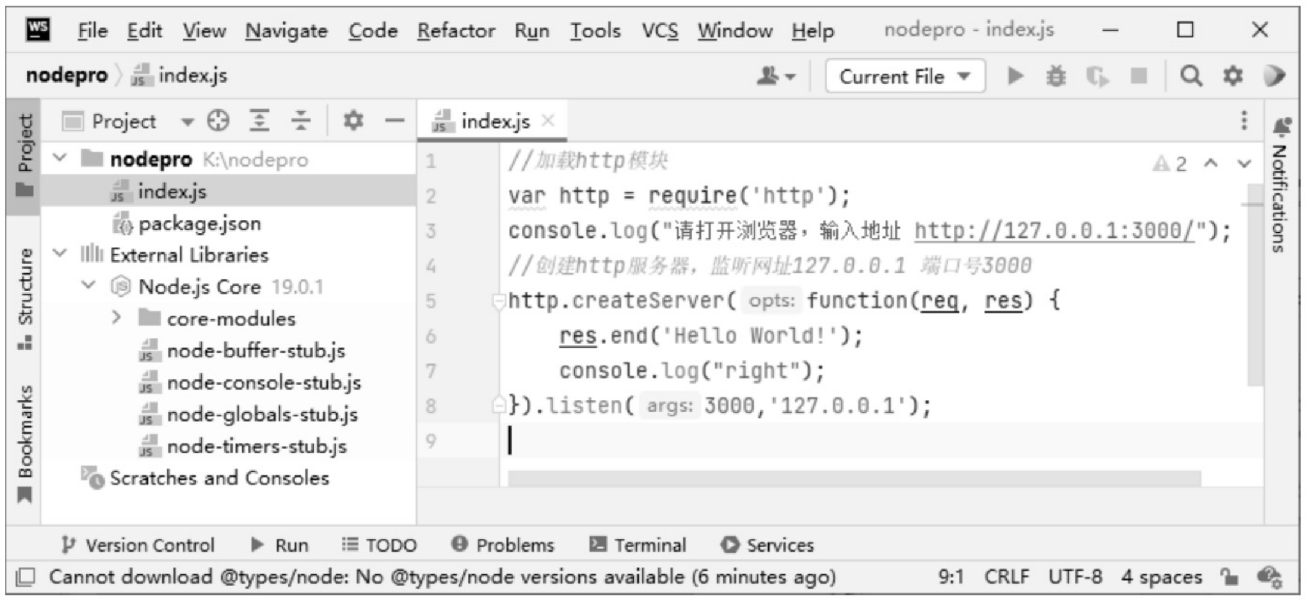The height and width of the screenshot is (606, 1308).
Task: Select opened file with crosshair icon
Action: click(x=218, y=120)
